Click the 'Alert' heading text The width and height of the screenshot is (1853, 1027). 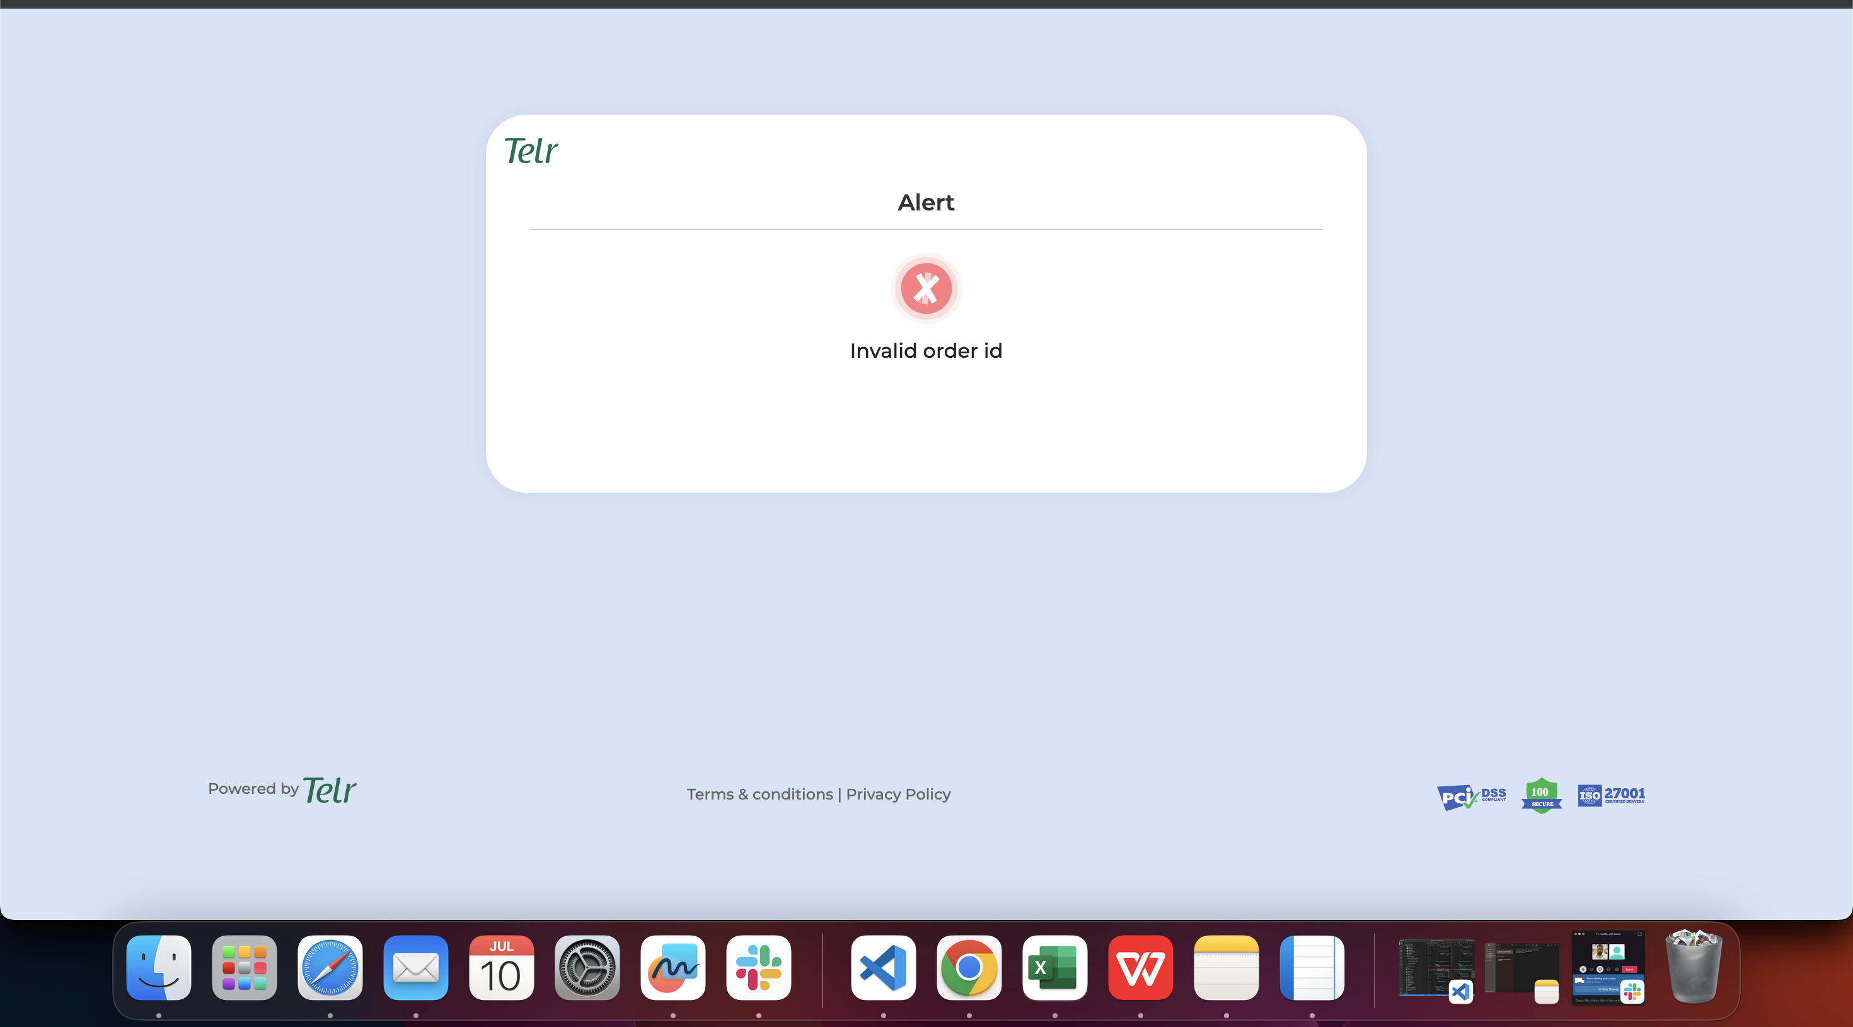tap(926, 203)
